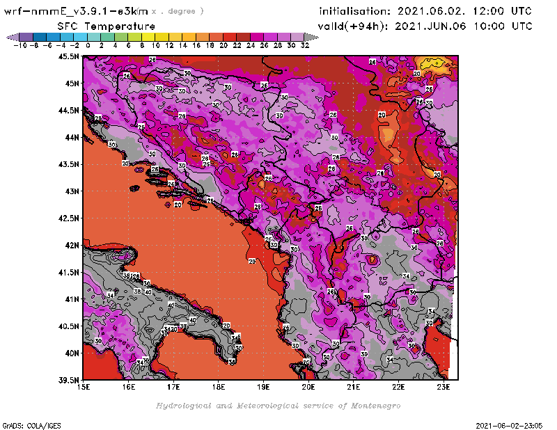Screen dimensions: 557x430
Task: Click the red legend swatch between 20 and 22
Action: coord(230,37)
